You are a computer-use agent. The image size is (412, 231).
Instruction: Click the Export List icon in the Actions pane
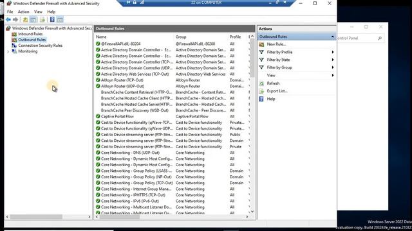(x=261, y=91)
